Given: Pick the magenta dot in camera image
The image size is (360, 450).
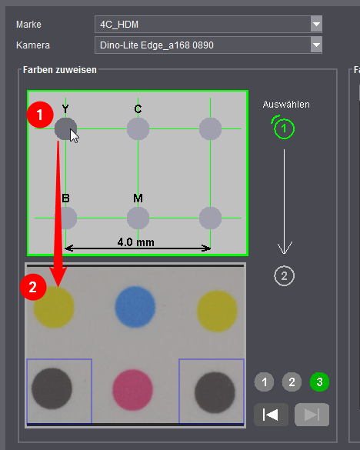Looking at the screenshot, I should pos(132,390).
